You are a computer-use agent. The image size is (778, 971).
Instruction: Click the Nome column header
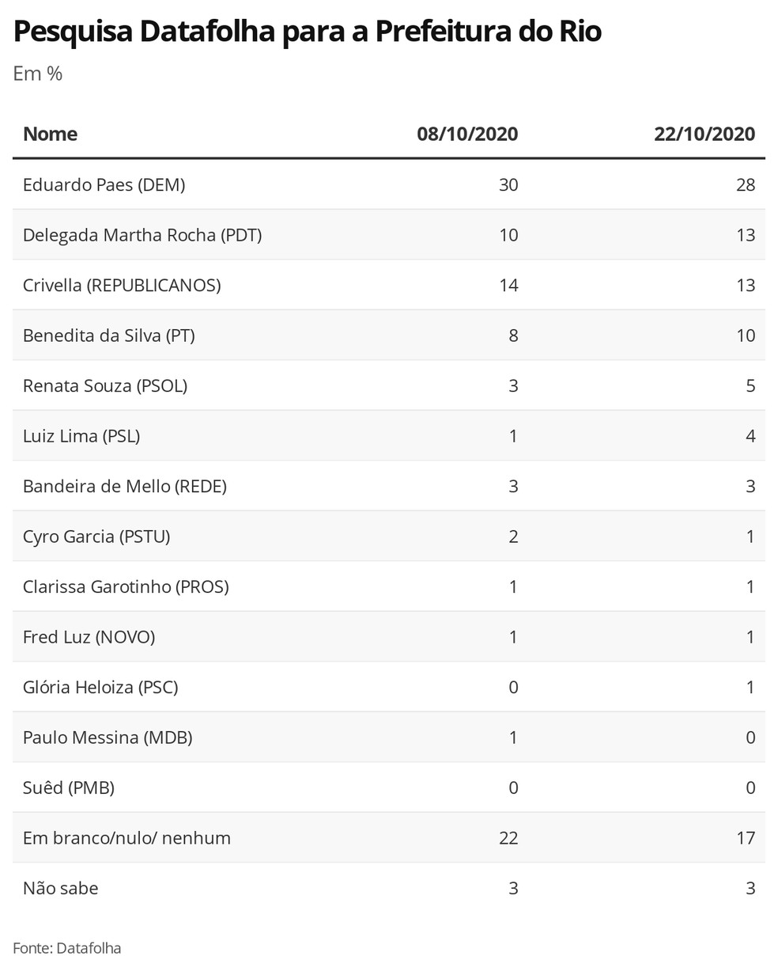point(50,134)
